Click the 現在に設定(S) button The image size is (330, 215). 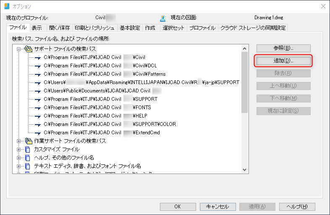click(x=283, y=111)
